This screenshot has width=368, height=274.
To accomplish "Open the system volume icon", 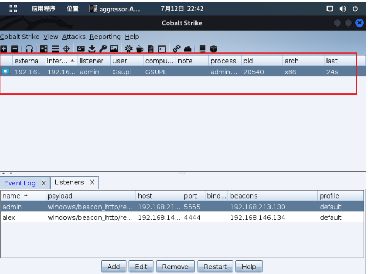I will coord(342,9).
